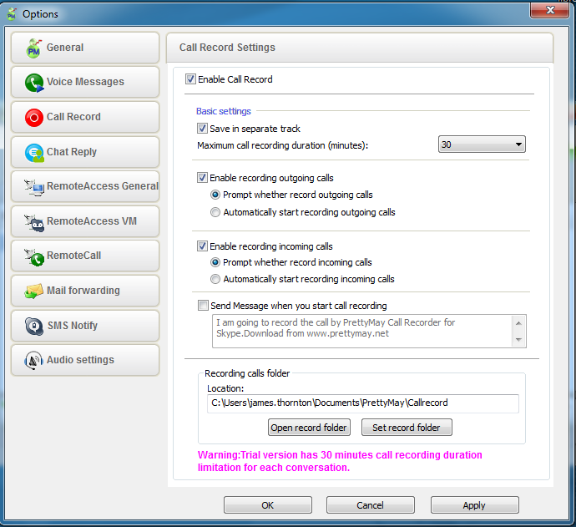This screenshot has height=527, width=576.
Task: Click the SMS Notify icon
Action: [34, 327]
